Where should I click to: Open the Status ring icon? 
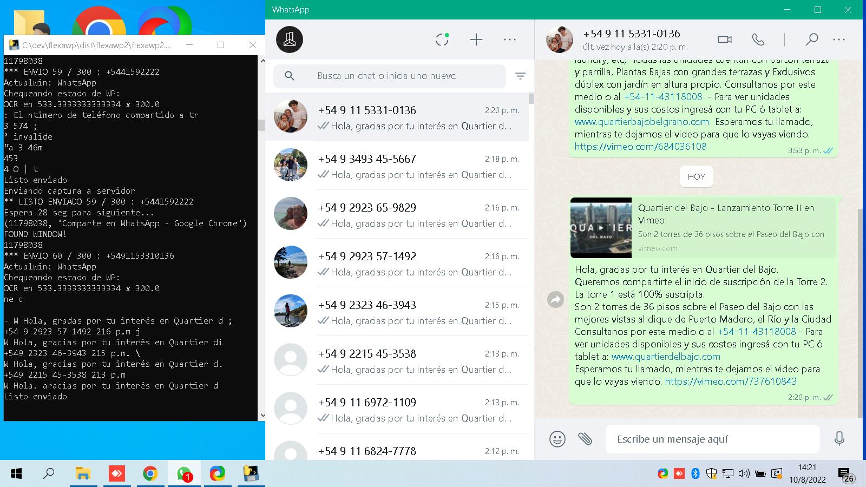(x=442, y=40)
